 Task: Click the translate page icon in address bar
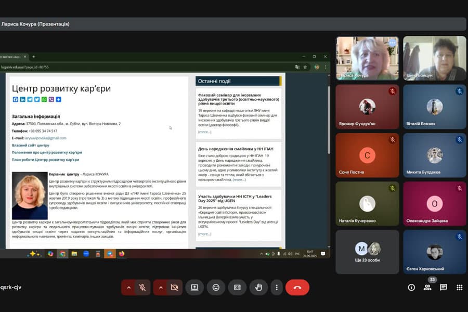(297, 67)
